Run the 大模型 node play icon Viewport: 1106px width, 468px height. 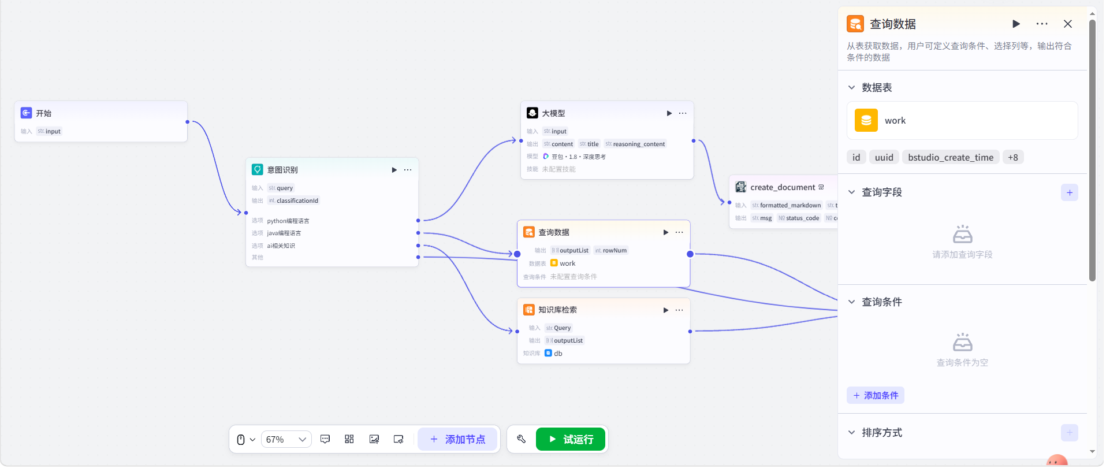[x=669, y=113]
